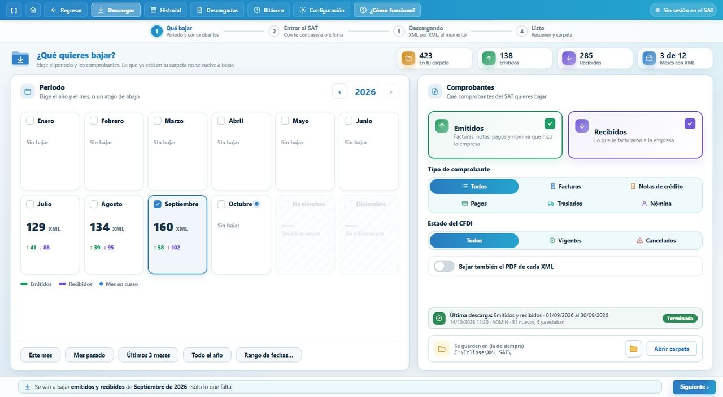Deselect the Emitidos card checkmark

550,123
